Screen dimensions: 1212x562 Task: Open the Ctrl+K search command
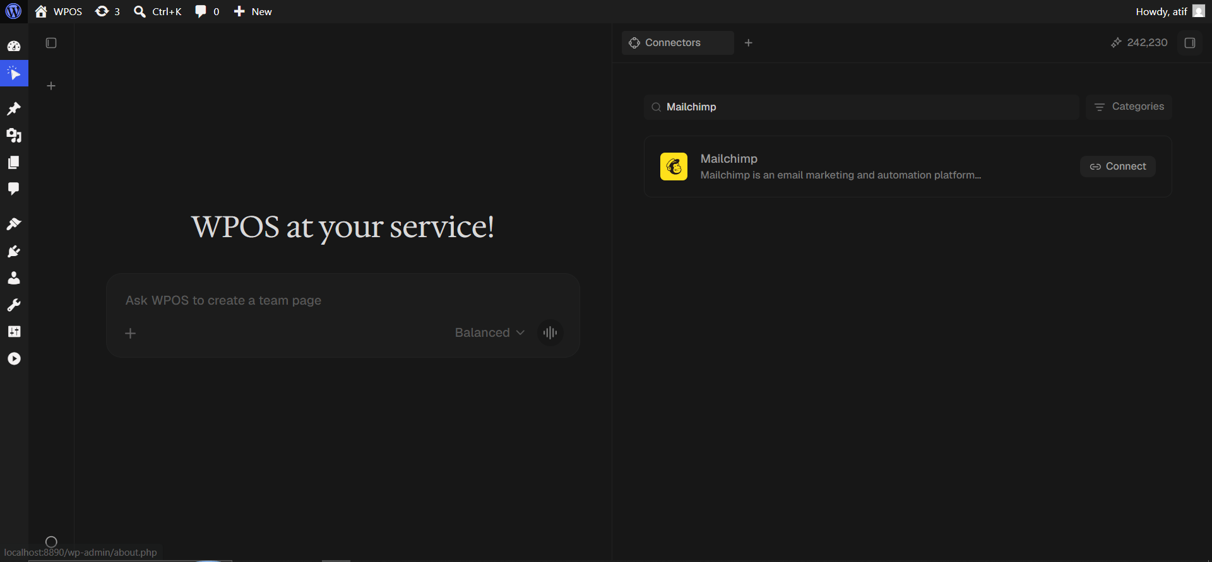[x=158, y=11]
